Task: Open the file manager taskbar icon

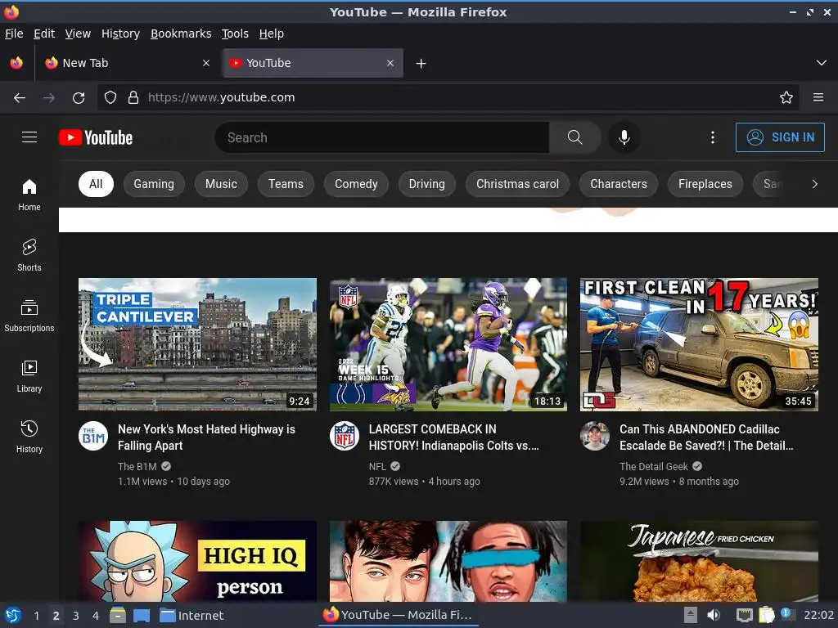Action: [x=118, y=615]
